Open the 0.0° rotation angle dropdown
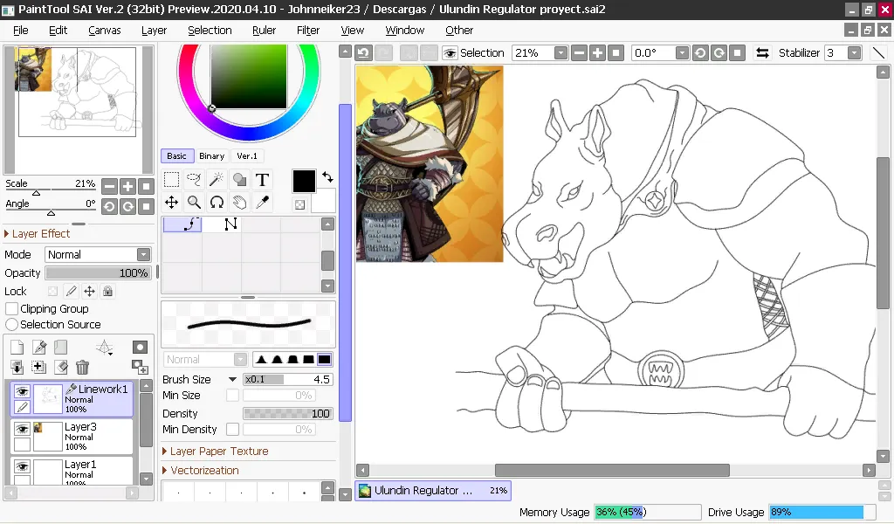The height and width of the screenshot is (524, 894). click(x=682, y=53)
